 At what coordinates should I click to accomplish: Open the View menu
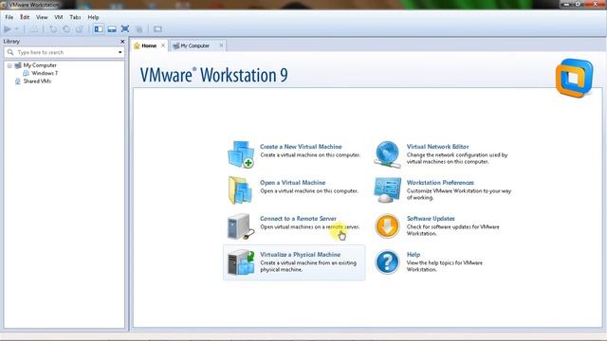click(42, 17)
